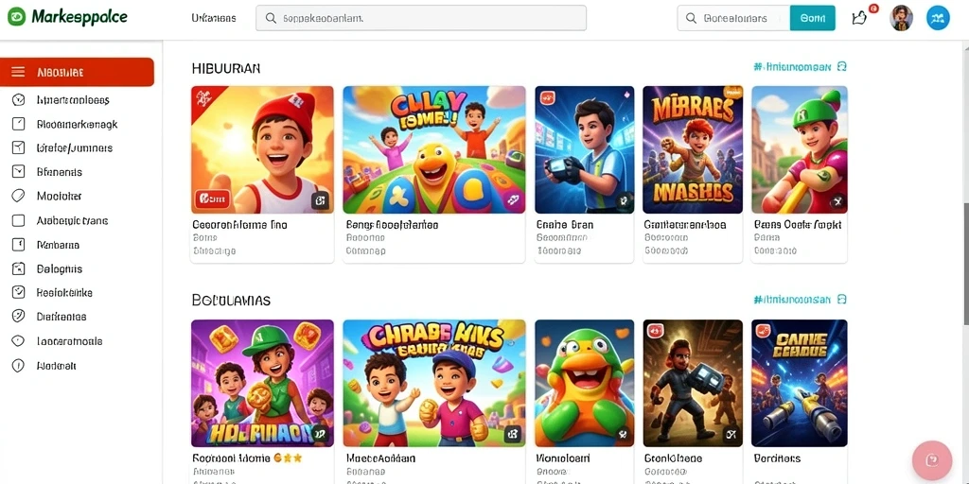The image size is (969, 484).
Task: Click the red badge atop the Gnahe Gran thumbnail
Action: pyautogui.click(x=548, y=97)
